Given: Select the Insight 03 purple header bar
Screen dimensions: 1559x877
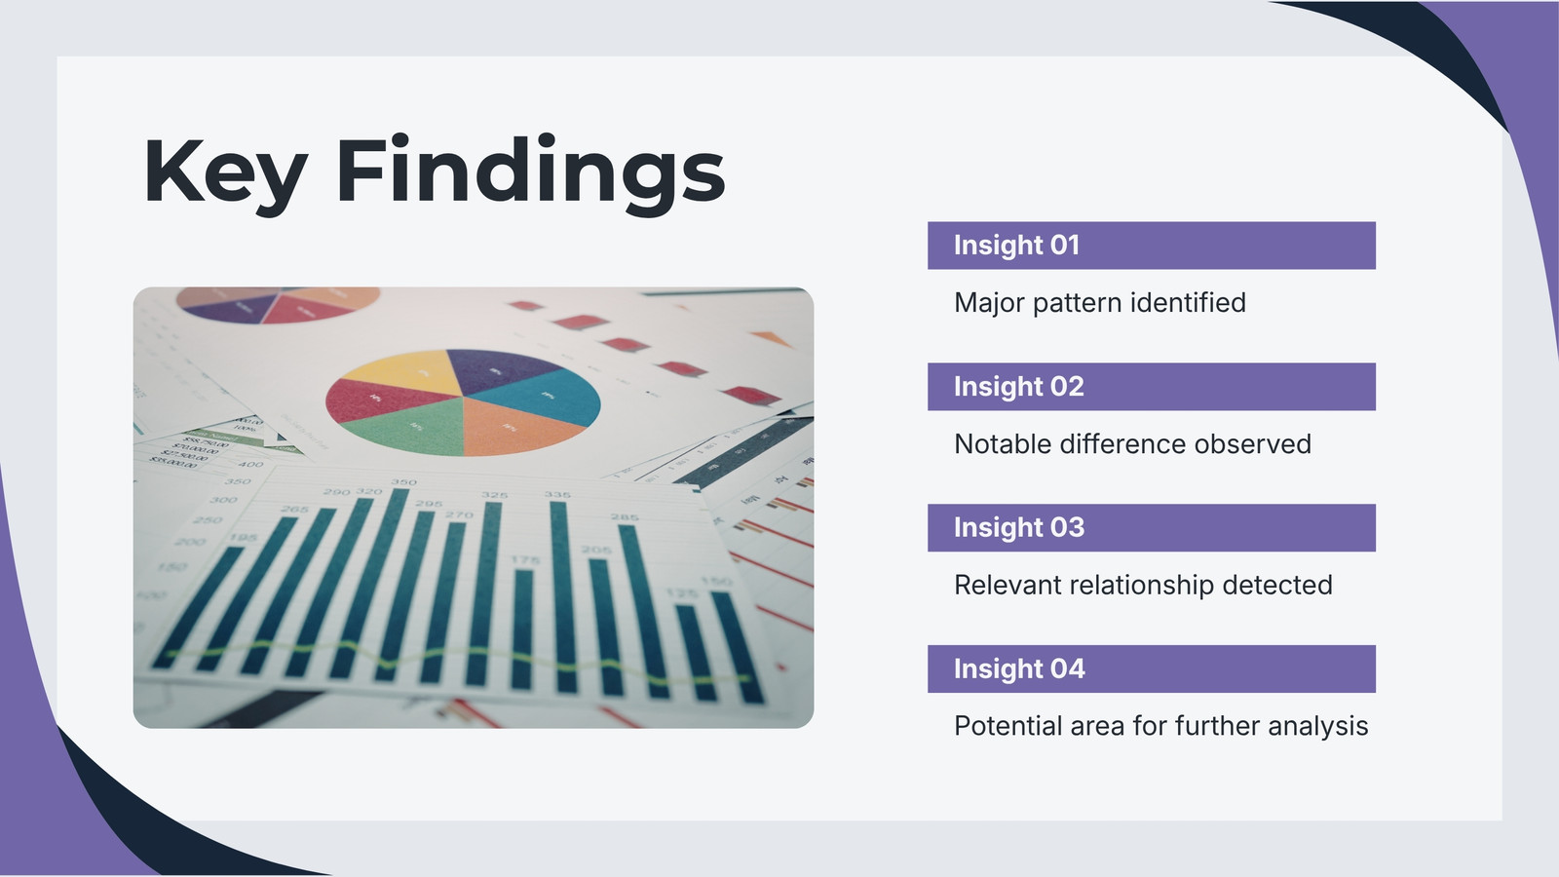Looking at the screenshot, I should point(1151,527).
